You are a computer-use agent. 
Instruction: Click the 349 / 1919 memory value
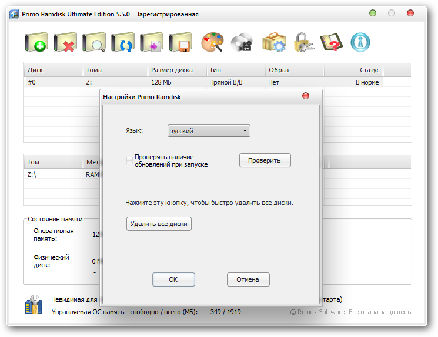click(x=225, y=312)
